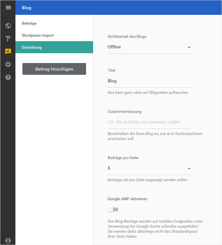Click the Beitrag hinzufügen button
Image resolution: width=222 pixels, height=245 pixels.
[54, 69]
